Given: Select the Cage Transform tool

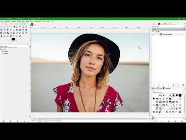Looking at the screenshot, I should tap(5, 33).
